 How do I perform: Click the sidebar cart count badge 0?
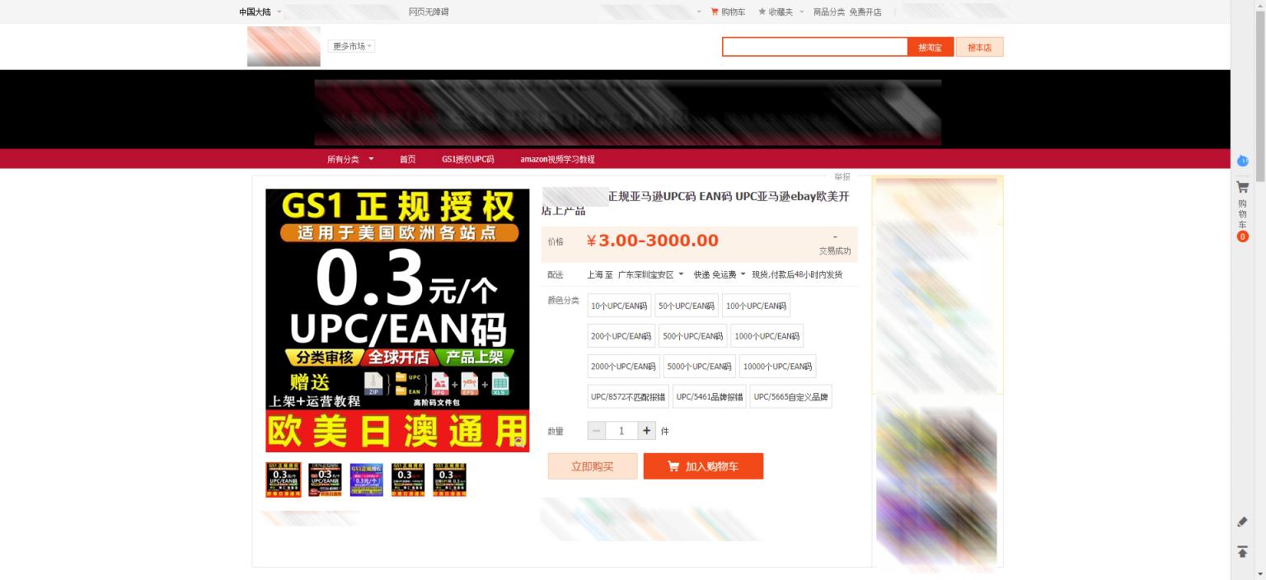coord(1242,237)
